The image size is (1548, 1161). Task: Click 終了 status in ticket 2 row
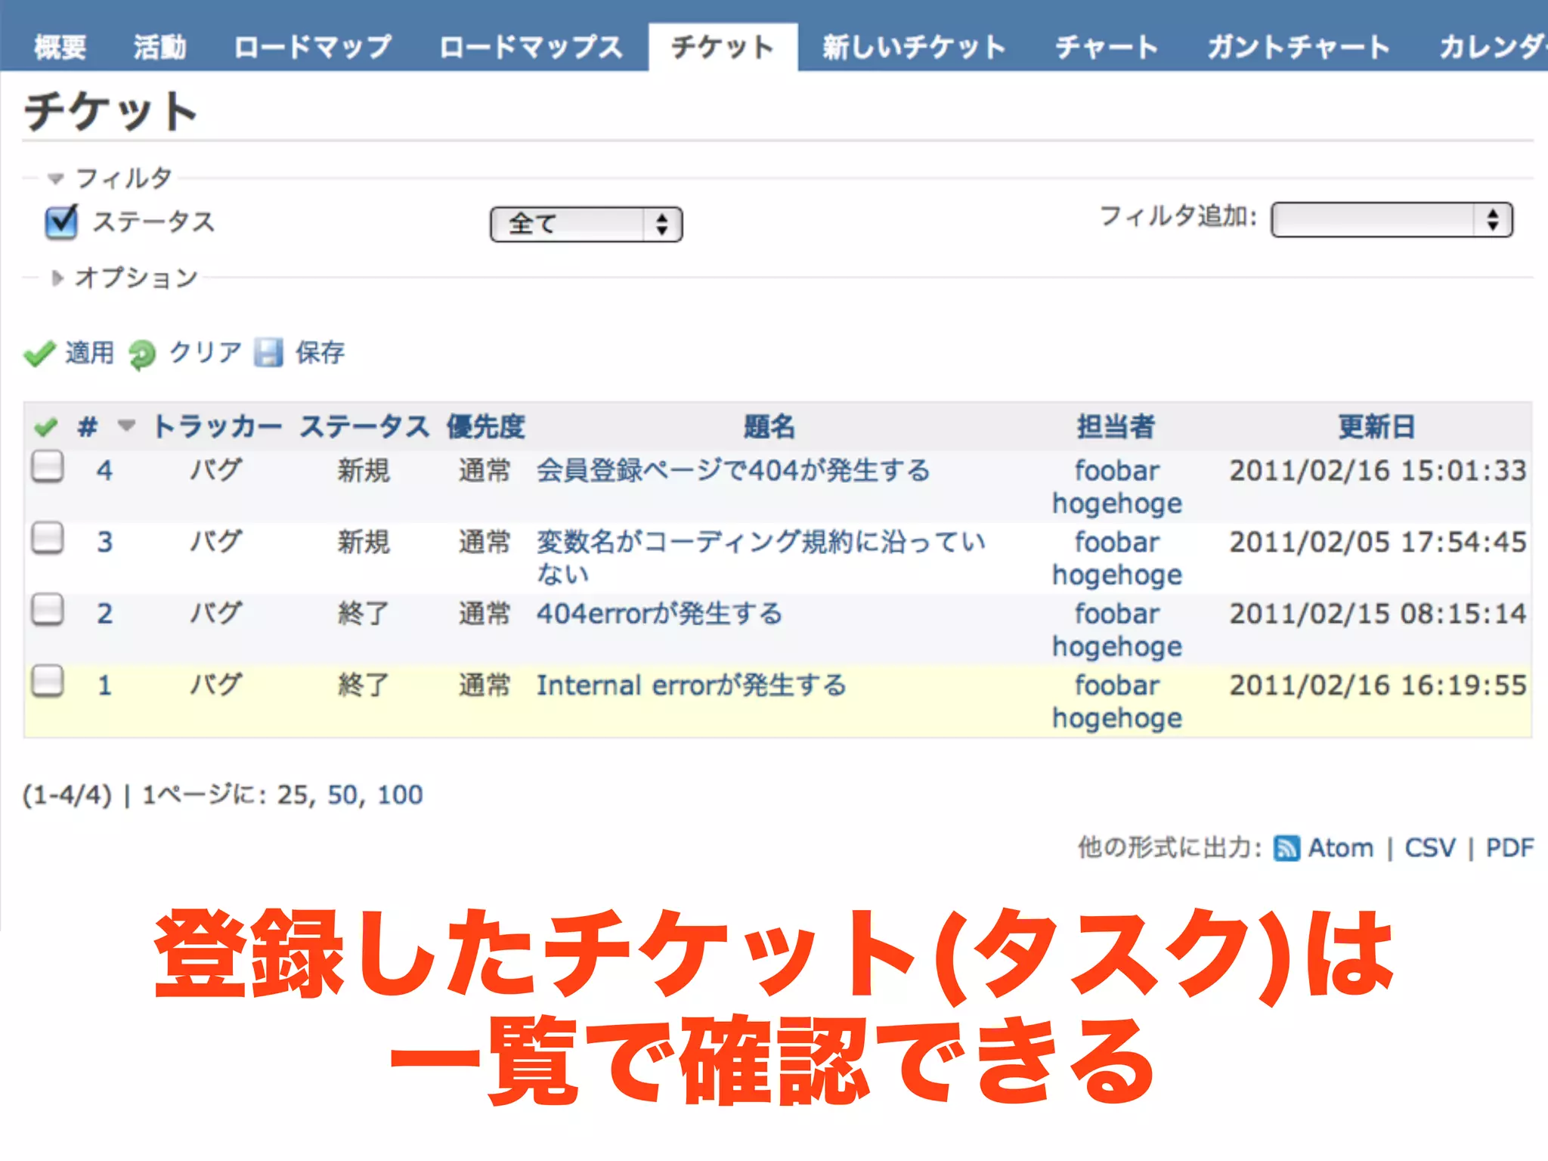[364, 614]
